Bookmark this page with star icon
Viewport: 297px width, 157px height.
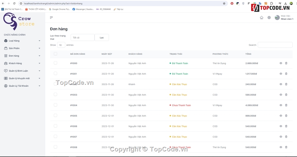224,3
